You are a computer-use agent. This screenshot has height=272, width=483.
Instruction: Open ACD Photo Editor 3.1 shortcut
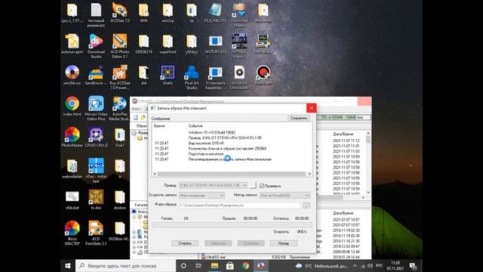click(x=120, y=45)
